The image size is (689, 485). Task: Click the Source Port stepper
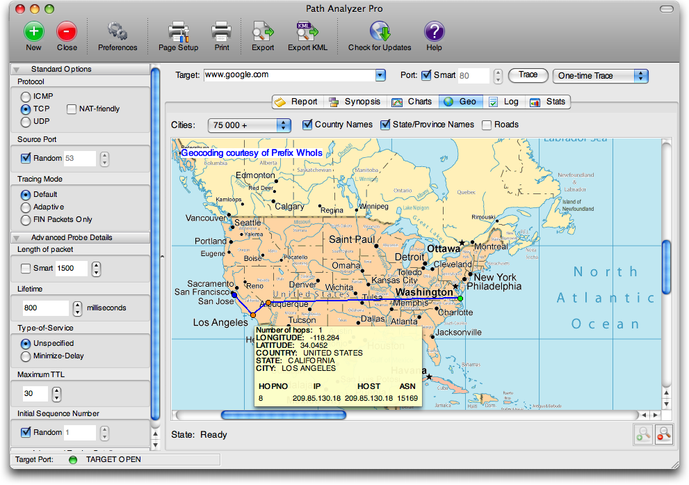(104, 159)
